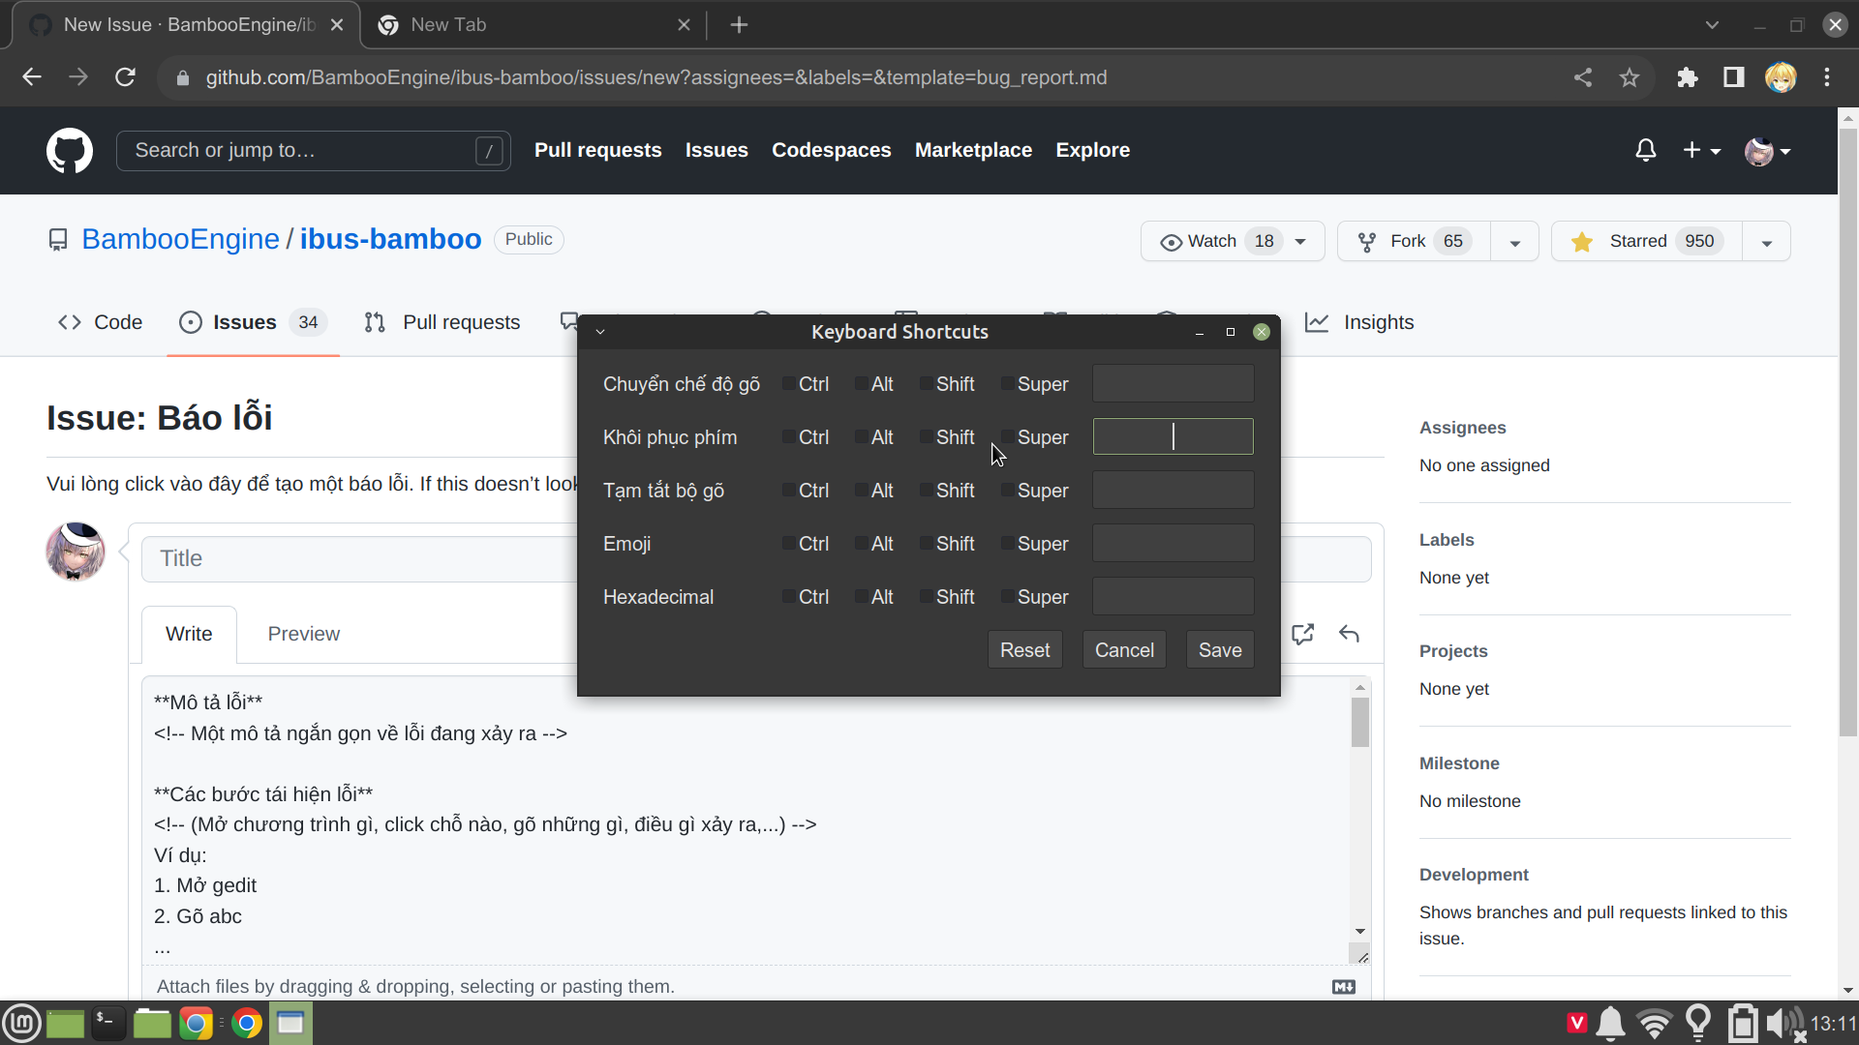Open the Fork options dropdown arrow
Screen dimensions: 1859x1045
1515,242
